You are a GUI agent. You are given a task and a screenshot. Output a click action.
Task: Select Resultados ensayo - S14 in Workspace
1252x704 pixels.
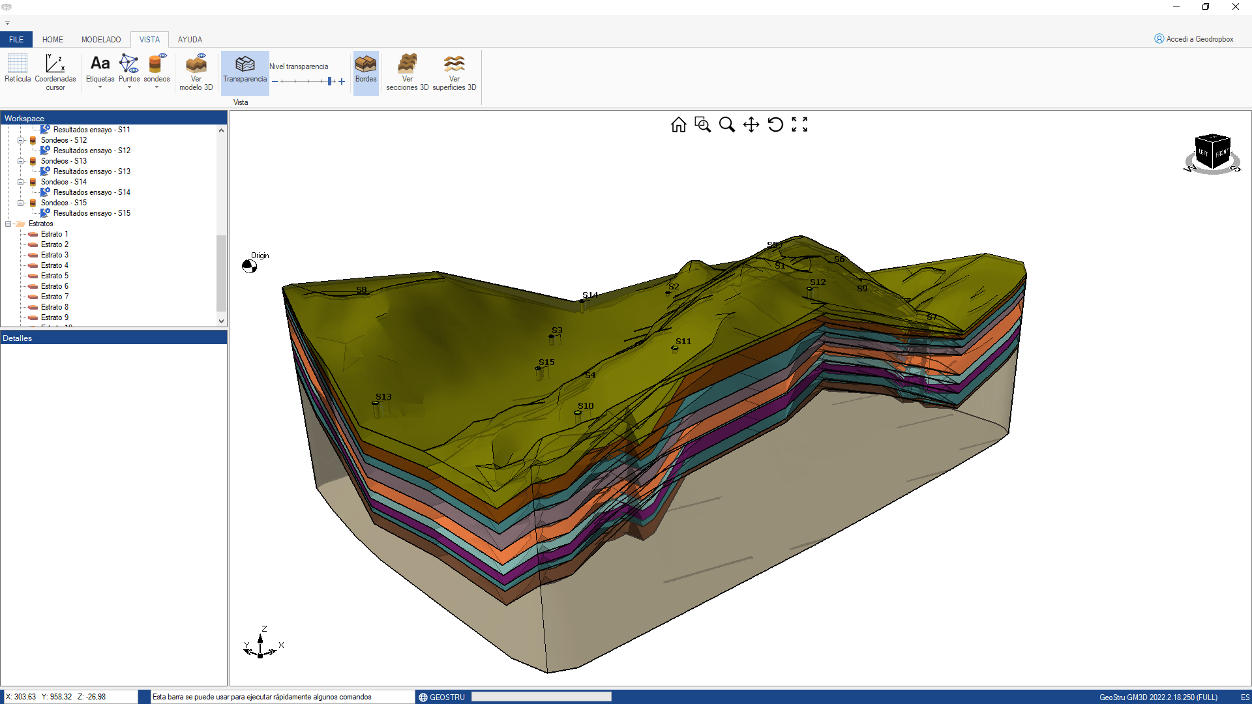tap(91, 192)
